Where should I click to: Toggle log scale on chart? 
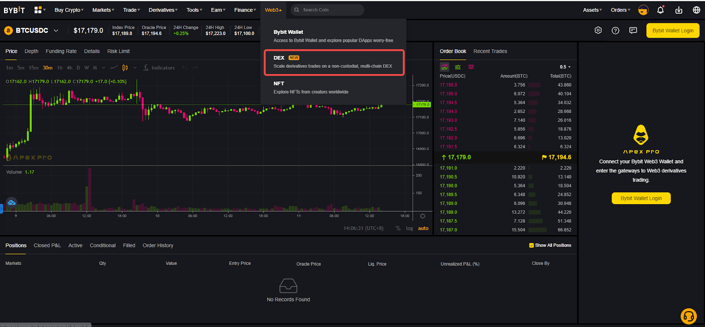409,228
